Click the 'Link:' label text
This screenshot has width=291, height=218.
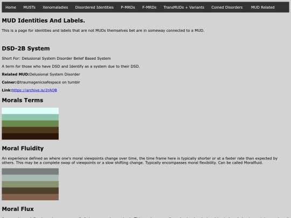click(7, 90)
